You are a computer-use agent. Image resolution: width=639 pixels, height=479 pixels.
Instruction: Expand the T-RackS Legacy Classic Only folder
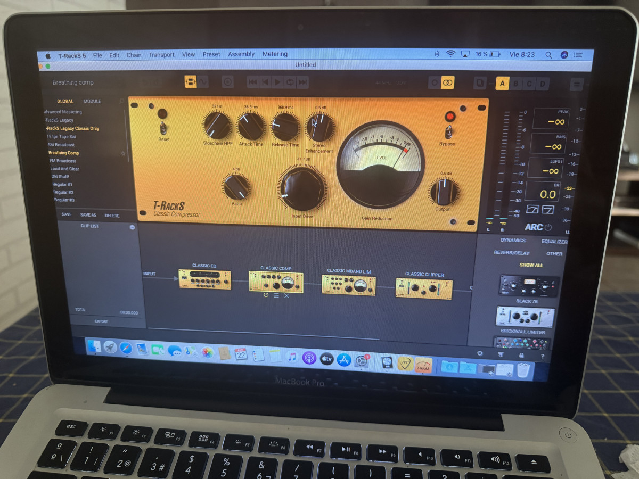(72, 129)
